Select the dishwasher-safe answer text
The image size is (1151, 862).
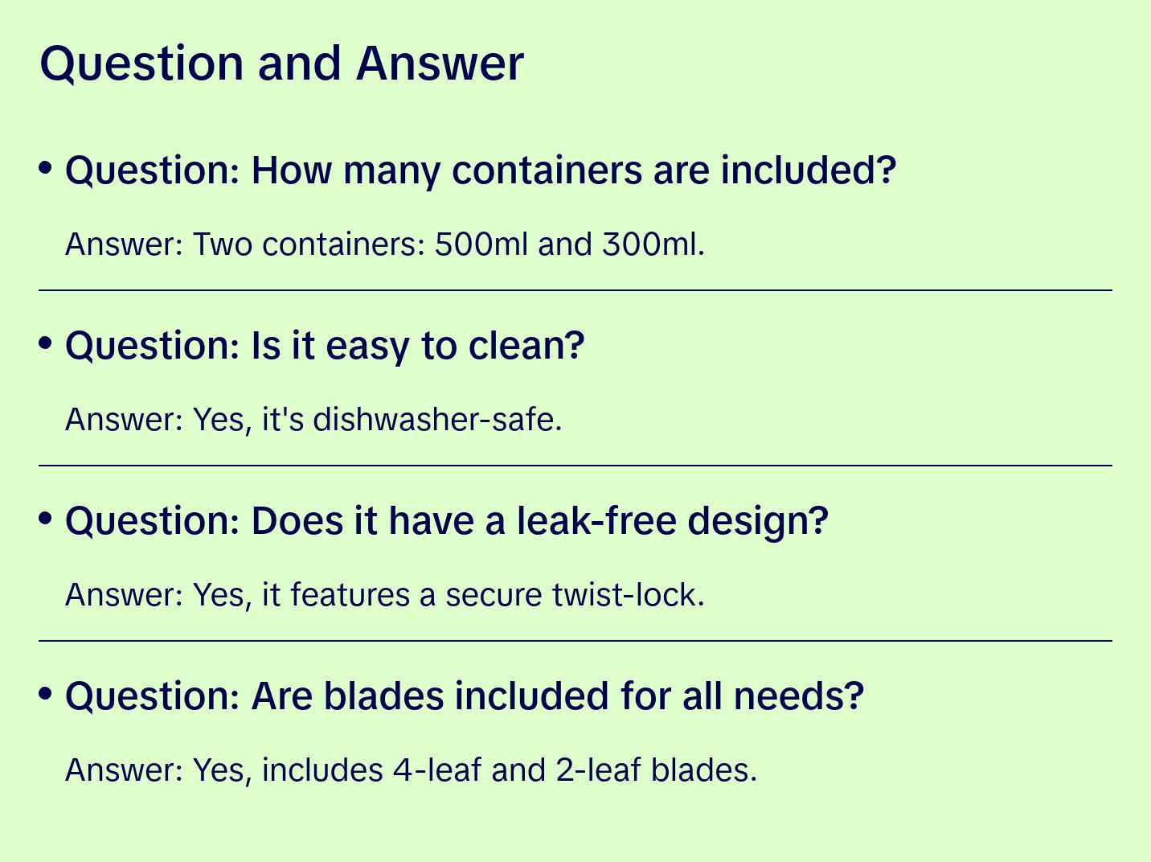(x=313, y=420)
